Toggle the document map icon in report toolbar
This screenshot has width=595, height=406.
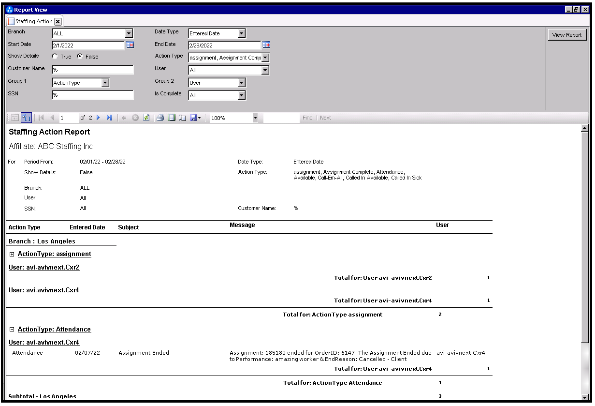tap(15, 118)
